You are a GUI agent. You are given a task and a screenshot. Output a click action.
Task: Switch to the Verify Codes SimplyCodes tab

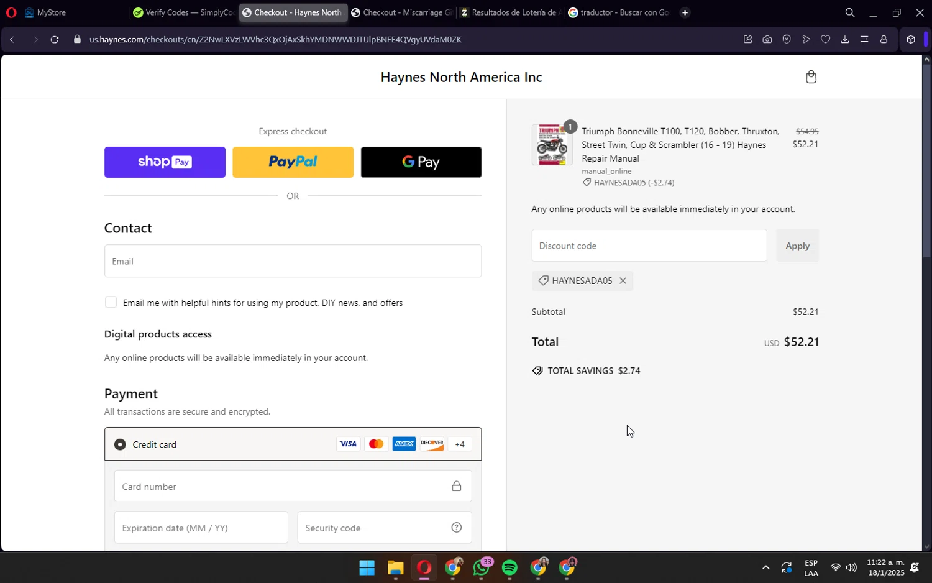click(184, 12)
